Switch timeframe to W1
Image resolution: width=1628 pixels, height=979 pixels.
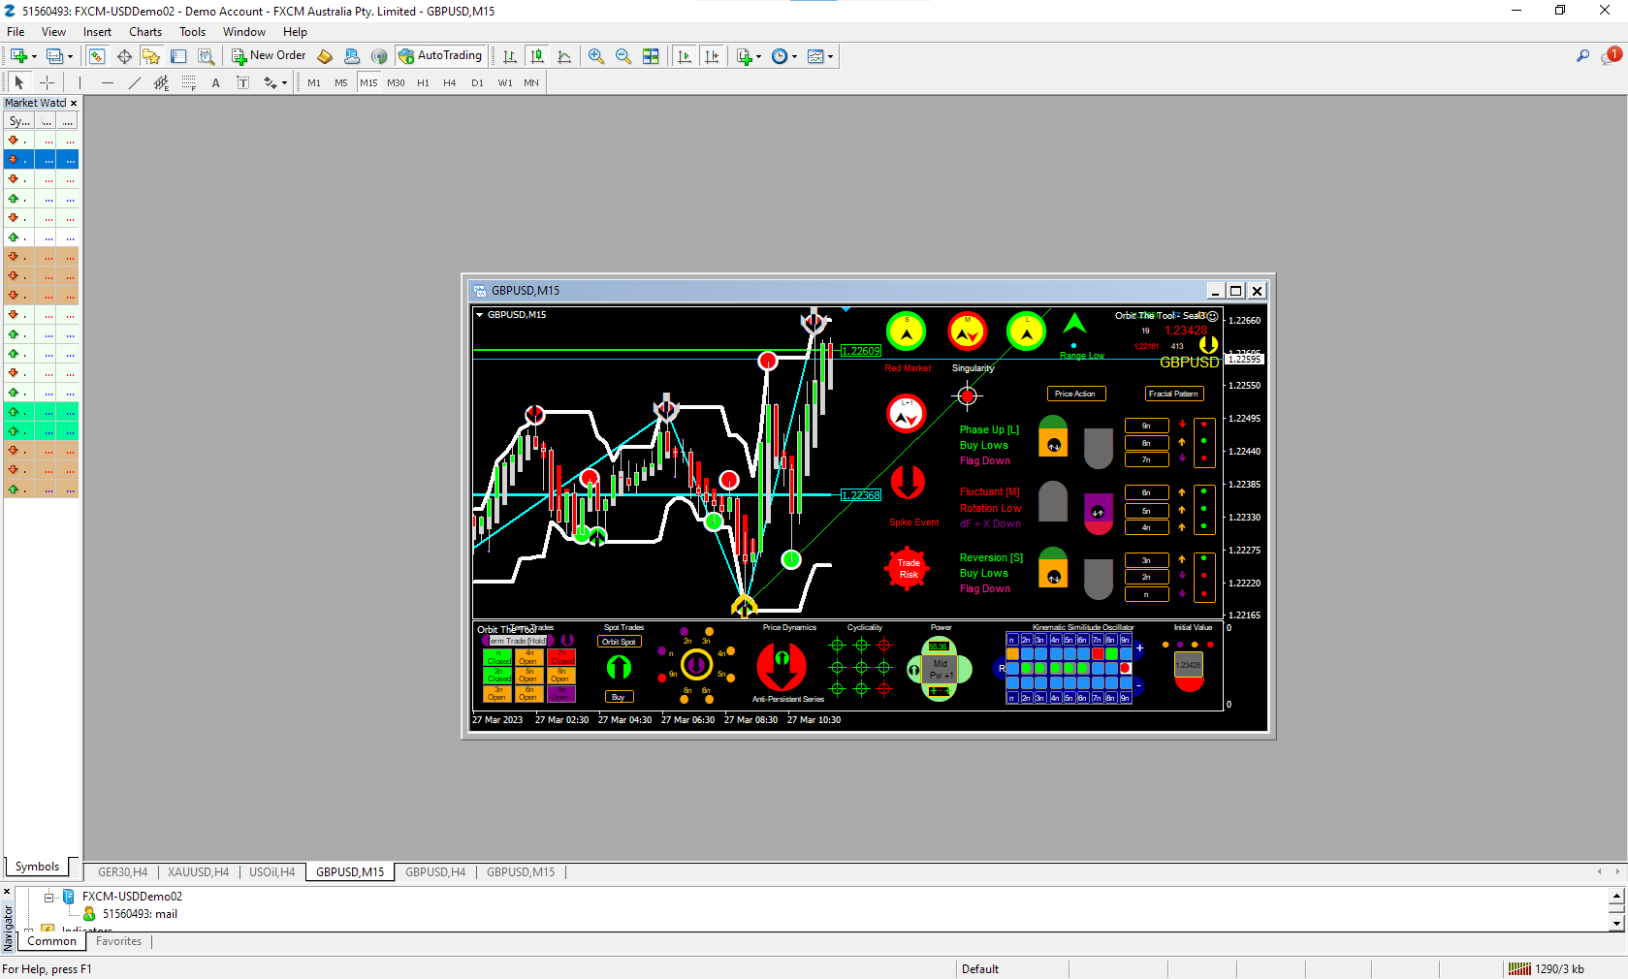[x=505, y=83]
